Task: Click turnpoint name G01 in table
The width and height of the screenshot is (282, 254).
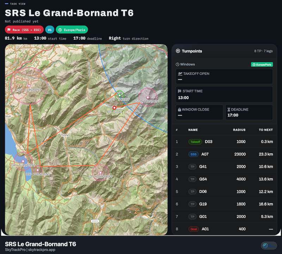Action: [203, 216]
